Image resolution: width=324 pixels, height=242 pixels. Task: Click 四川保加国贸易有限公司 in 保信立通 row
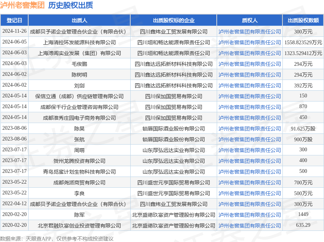pyautogui.click(x=174, y=96)
